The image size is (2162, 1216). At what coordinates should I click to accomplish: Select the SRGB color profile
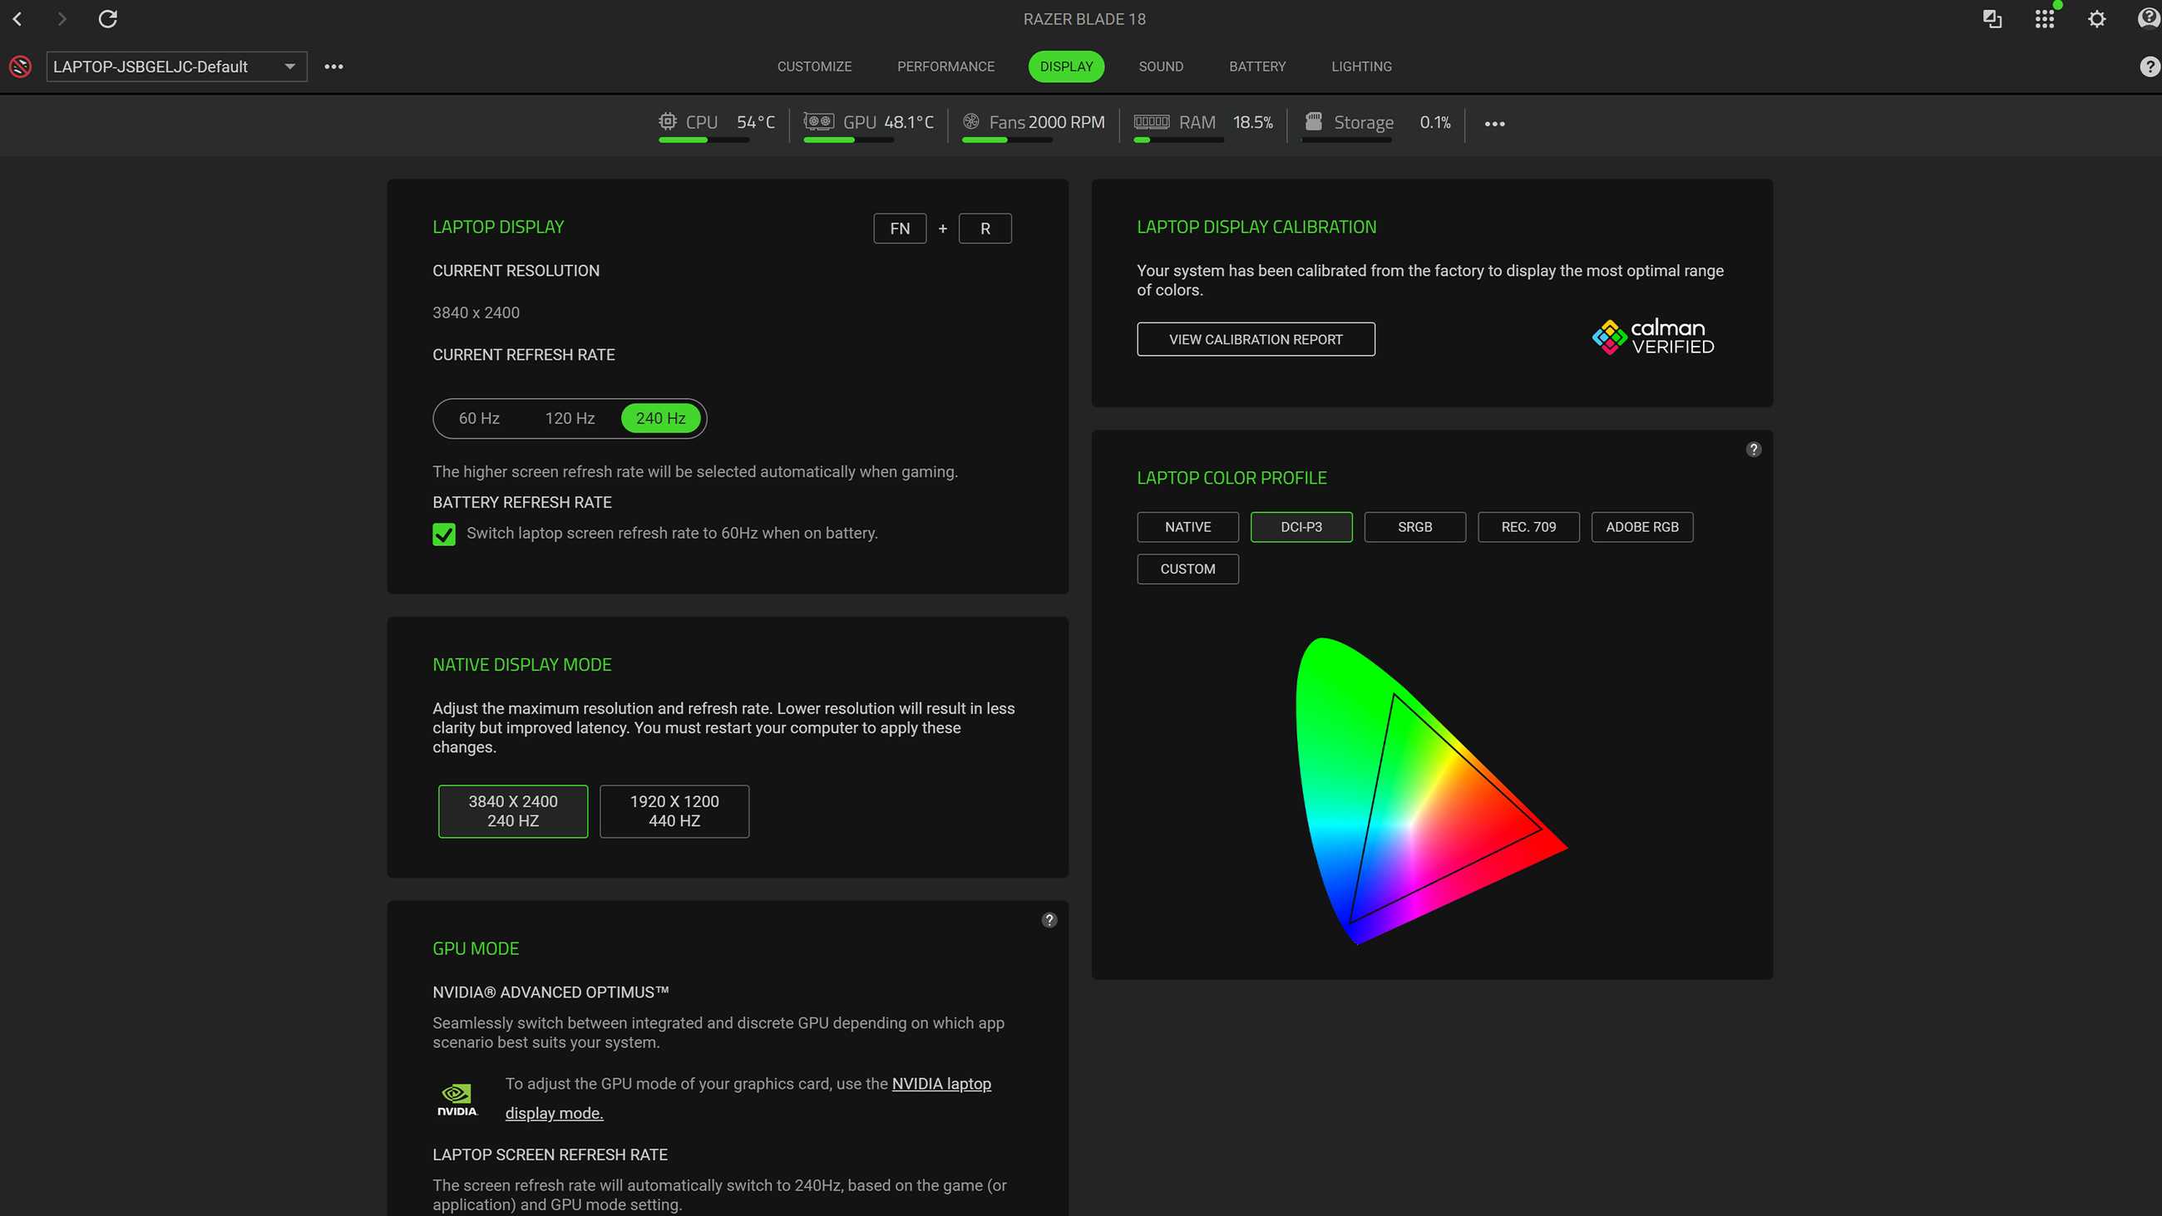tap(1414, 527)
